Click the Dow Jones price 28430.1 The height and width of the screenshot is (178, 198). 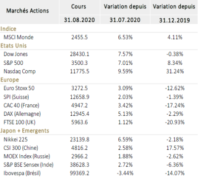80,54
